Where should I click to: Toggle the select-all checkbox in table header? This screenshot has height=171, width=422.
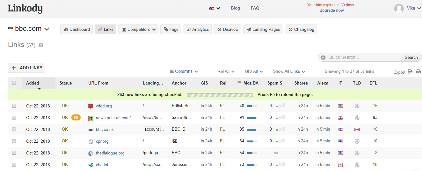tap(14, 83)
